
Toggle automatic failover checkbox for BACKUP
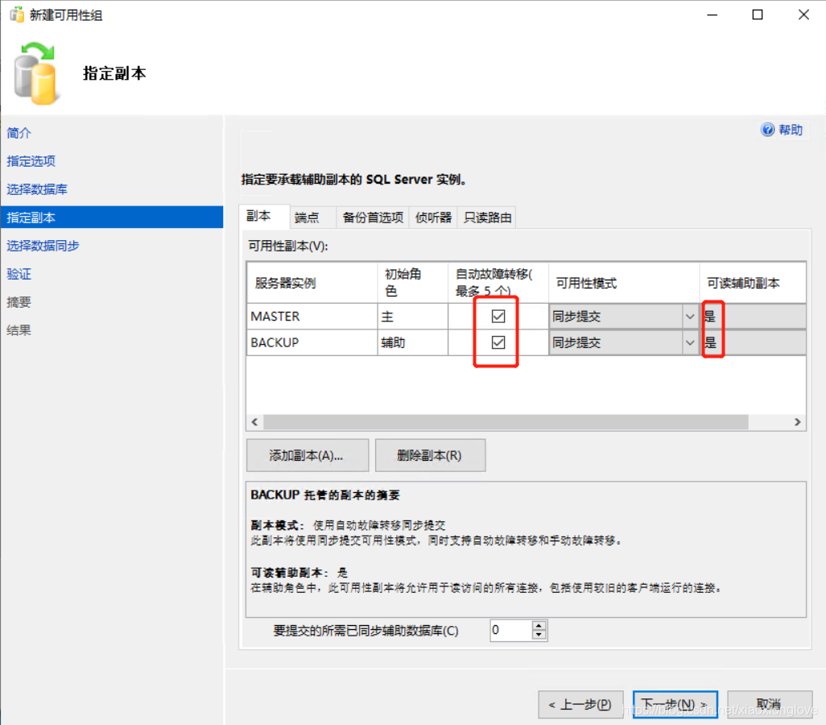[498, 342]
